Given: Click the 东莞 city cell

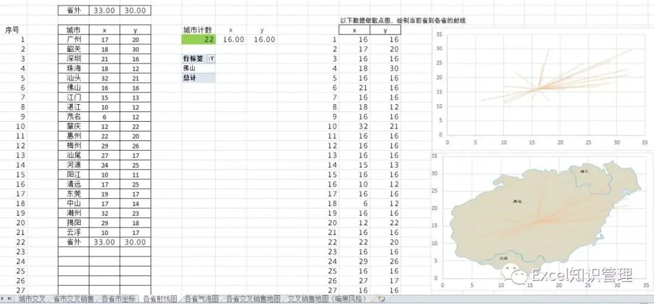Looking at the screenshot, I should [73, 194].
